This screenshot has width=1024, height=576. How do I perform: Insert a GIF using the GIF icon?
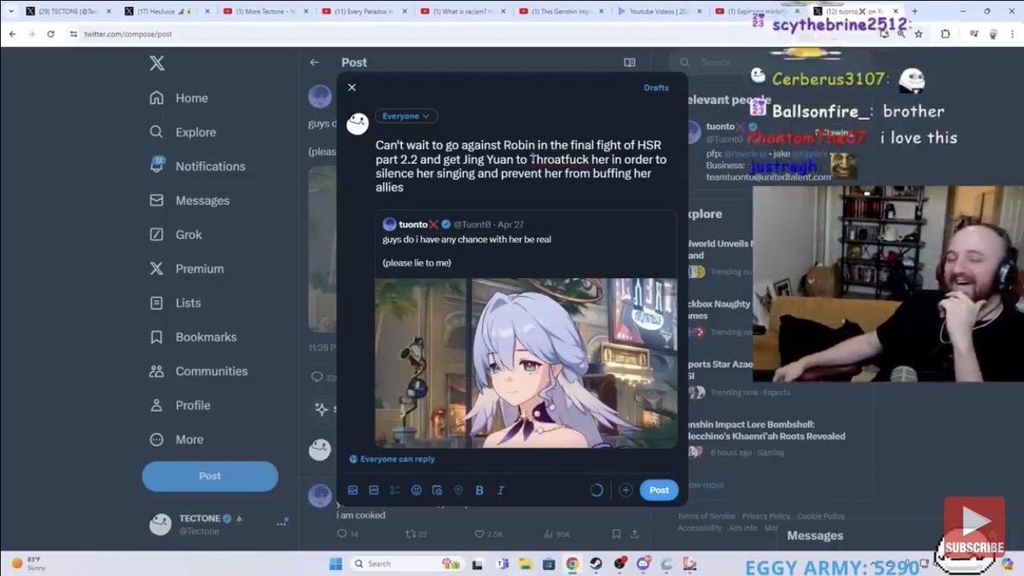374,490
